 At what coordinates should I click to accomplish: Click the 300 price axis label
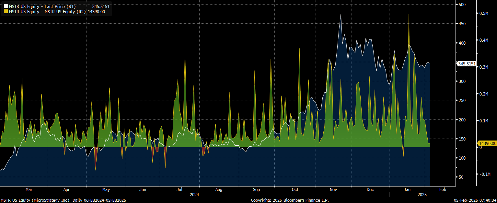(462, 81)
